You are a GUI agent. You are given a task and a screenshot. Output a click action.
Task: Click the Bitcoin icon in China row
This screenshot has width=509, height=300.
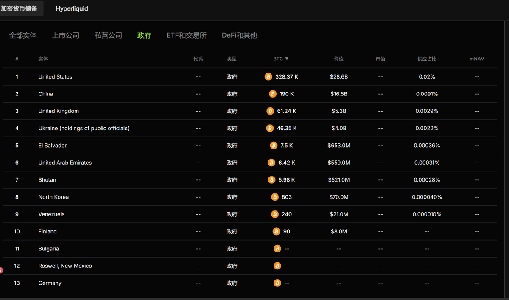click(273, 94)
